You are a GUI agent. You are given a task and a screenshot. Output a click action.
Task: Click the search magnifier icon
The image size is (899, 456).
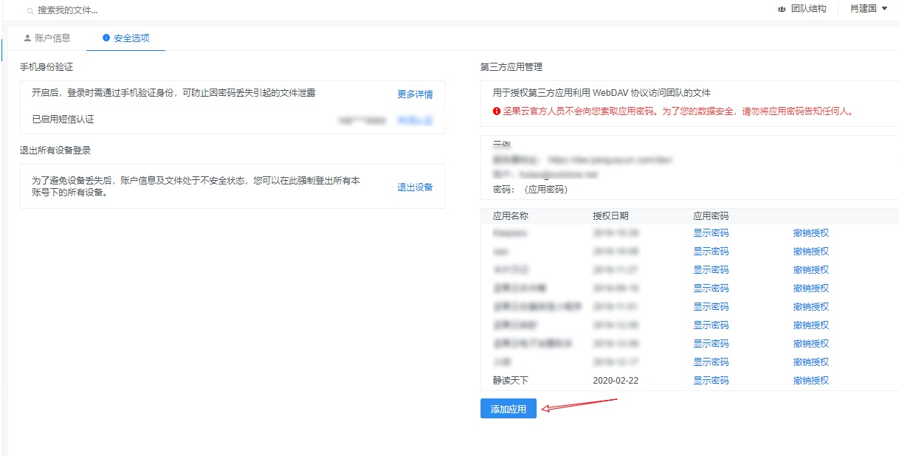pyautogui.click(x=30, y=11)
